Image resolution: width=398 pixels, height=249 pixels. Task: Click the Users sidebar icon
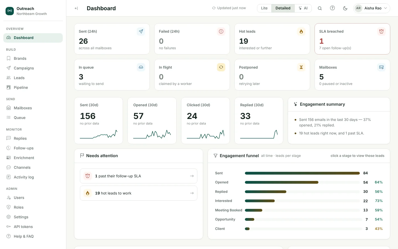(9, 198)
